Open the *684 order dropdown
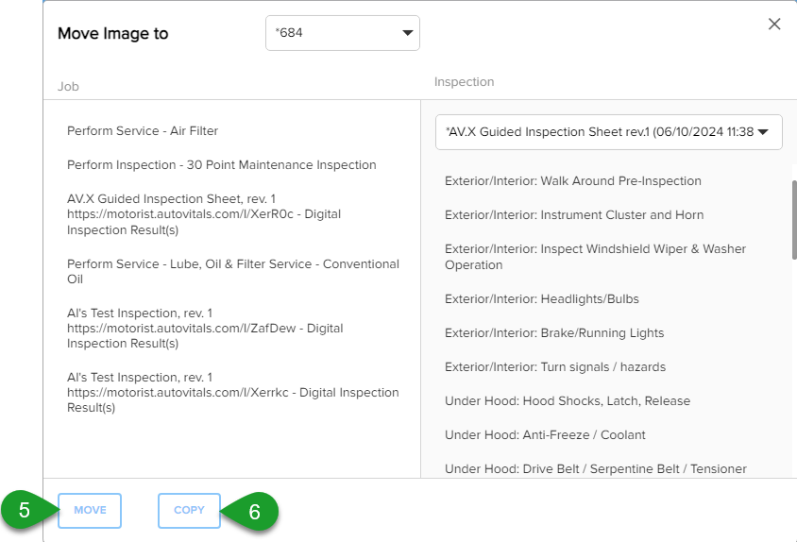797x542 pixels. 343,33
